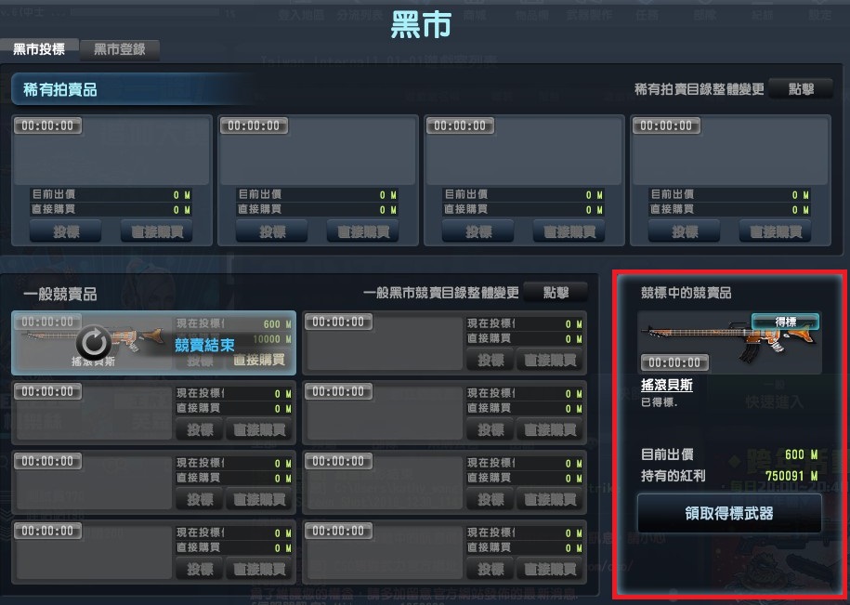
Task: Click 點擊 beside 一般黑市競賣目錄整體變更
Action: coord(556,293)
